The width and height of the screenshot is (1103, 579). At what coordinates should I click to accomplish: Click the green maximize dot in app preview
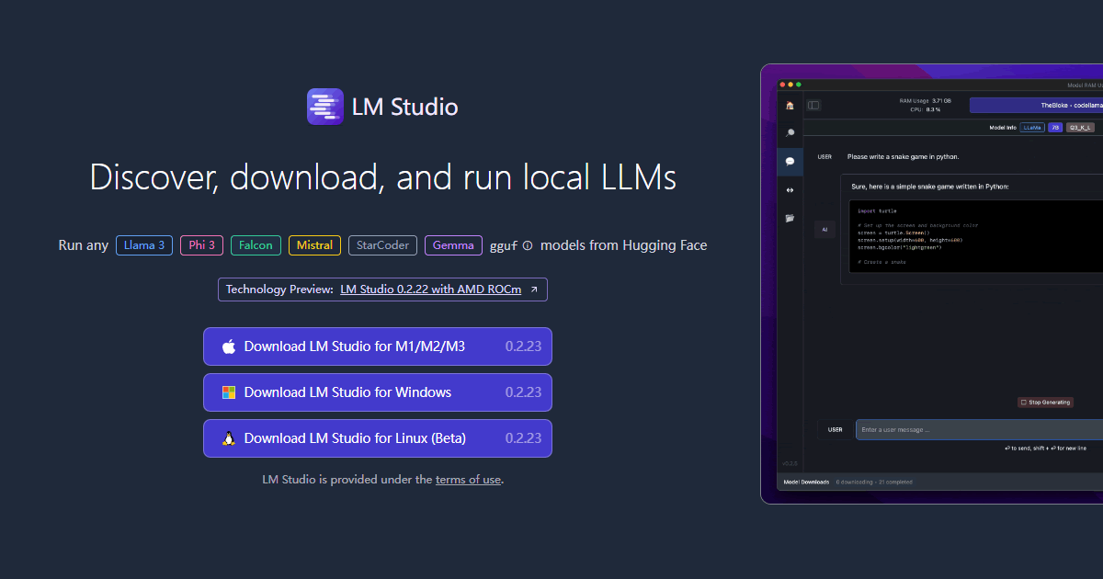pos(799,85)
